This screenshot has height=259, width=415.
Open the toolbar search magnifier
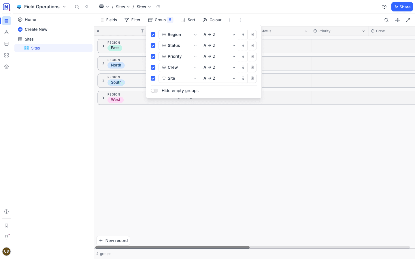(386, 20)
